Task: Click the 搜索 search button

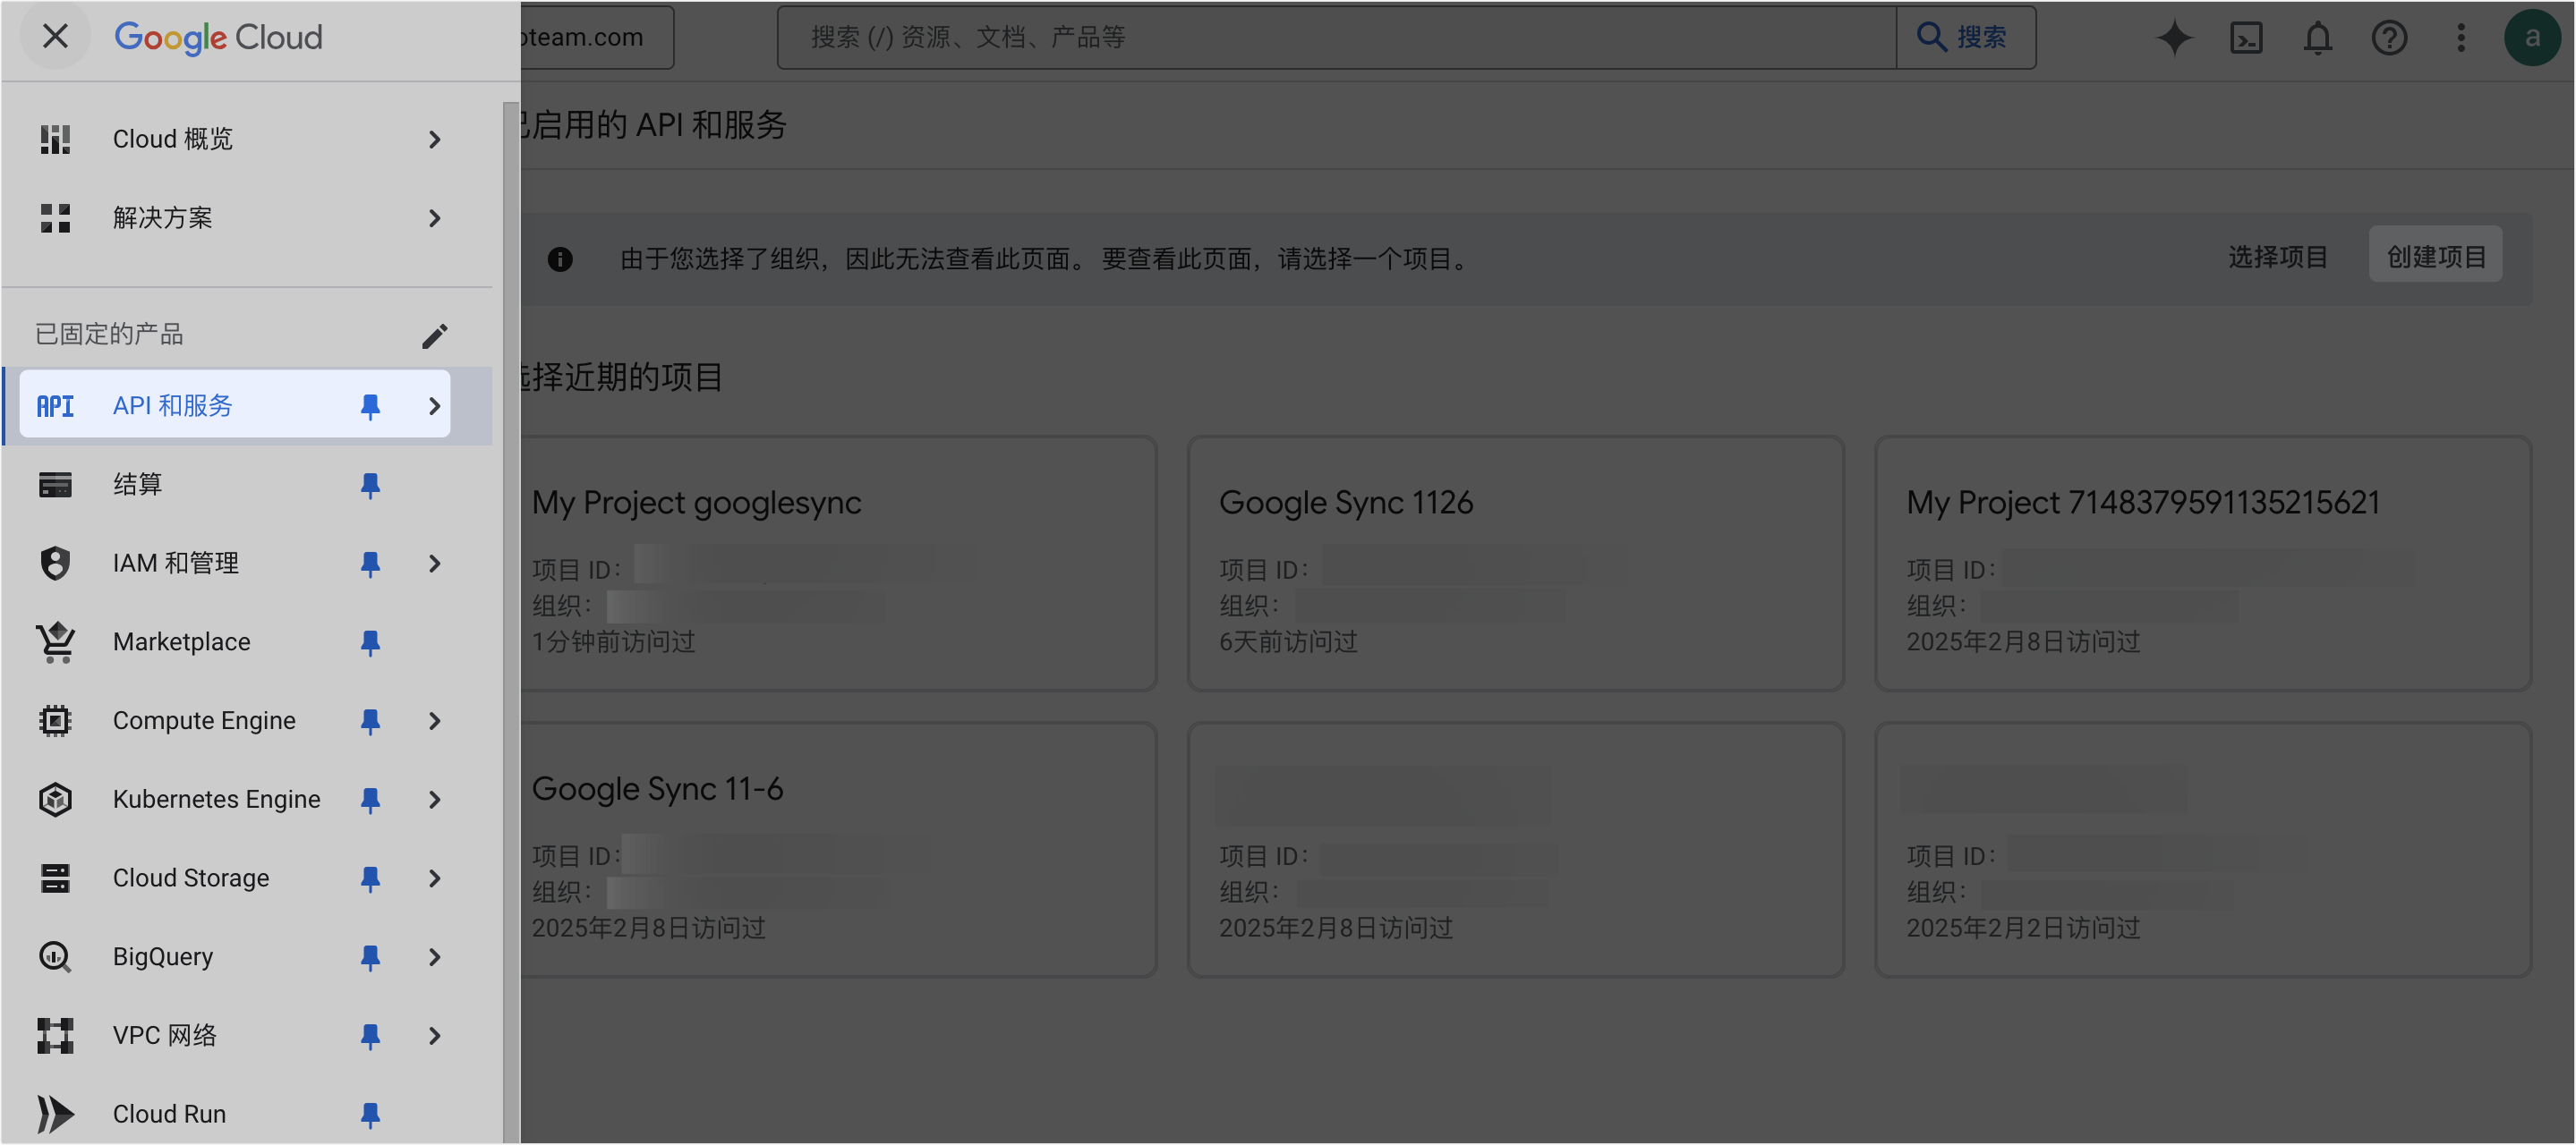Action: click(1965, 37)
